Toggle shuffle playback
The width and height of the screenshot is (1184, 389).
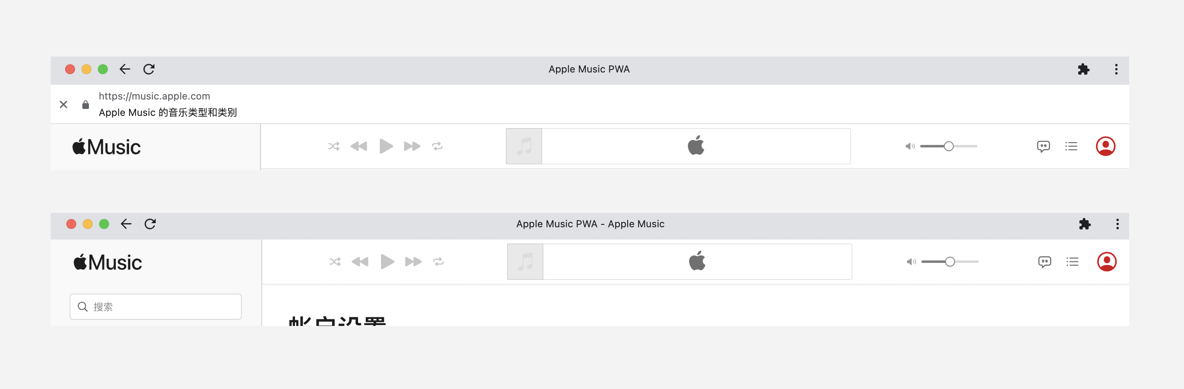[x=333, y=146]
